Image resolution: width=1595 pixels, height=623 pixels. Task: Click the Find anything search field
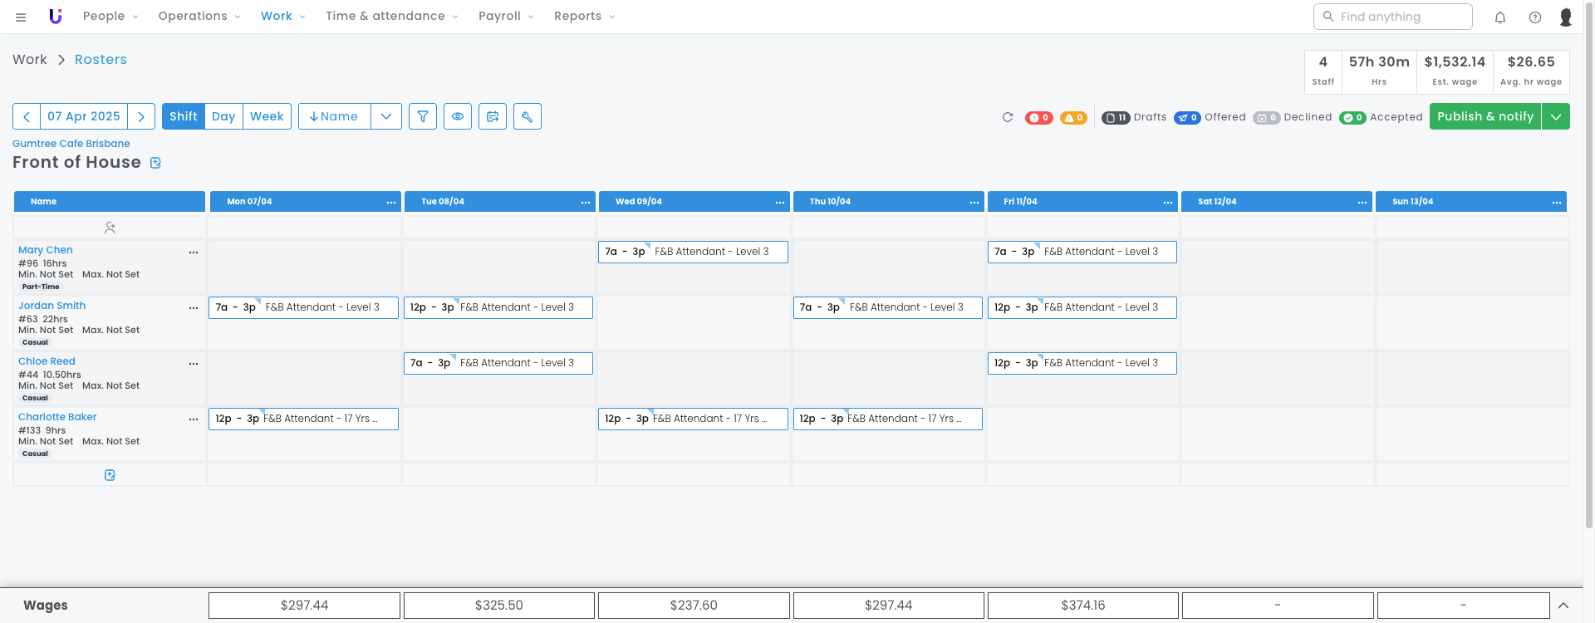(x=1393, y=17)
